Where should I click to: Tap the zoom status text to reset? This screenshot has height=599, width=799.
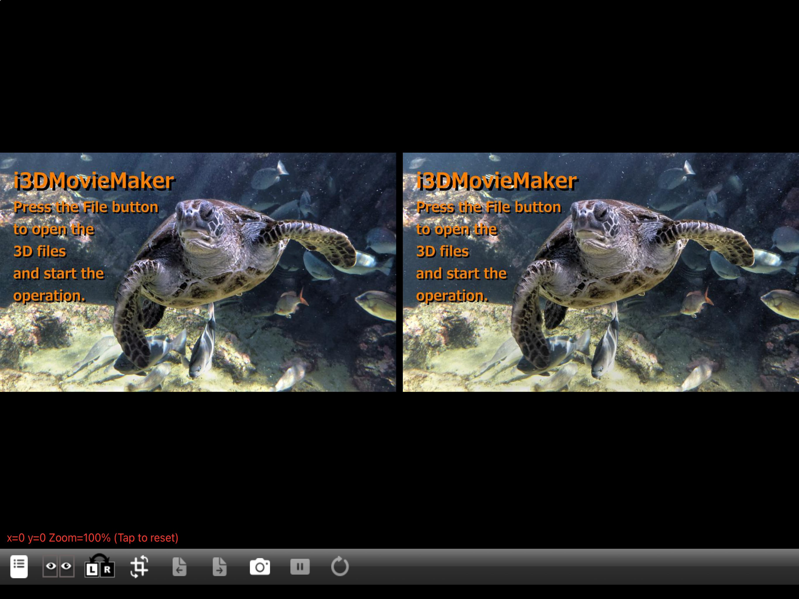92,538
